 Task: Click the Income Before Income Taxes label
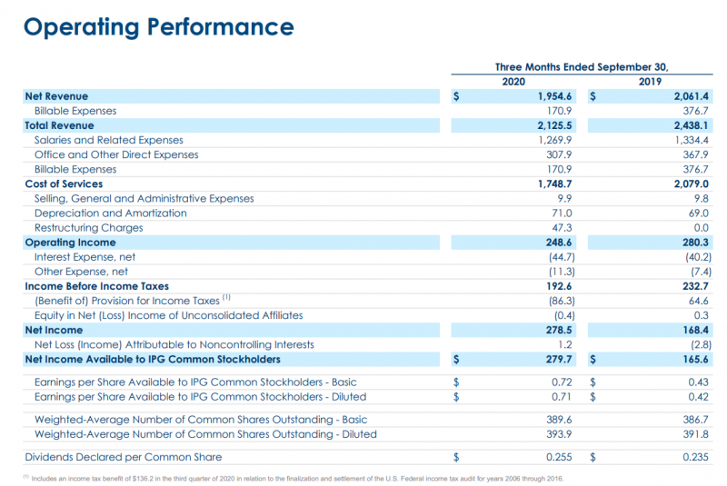point(96,286)
